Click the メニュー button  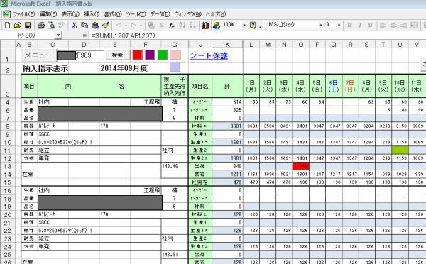tap(38, 55)
